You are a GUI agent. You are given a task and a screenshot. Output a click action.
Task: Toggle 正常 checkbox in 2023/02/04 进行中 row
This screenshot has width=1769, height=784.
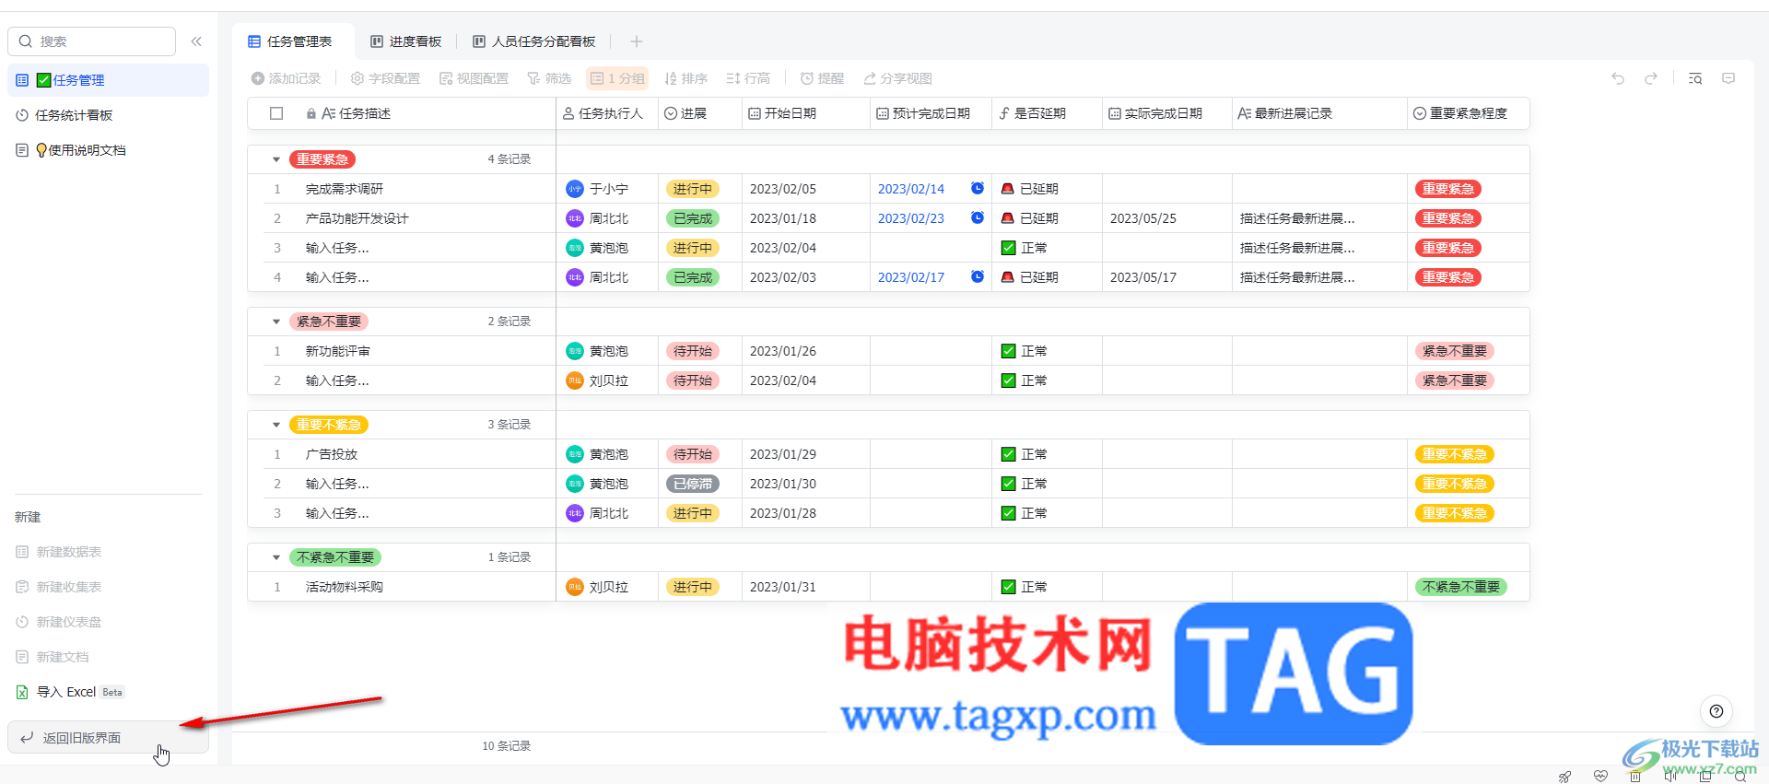(x=1008, y=248)
